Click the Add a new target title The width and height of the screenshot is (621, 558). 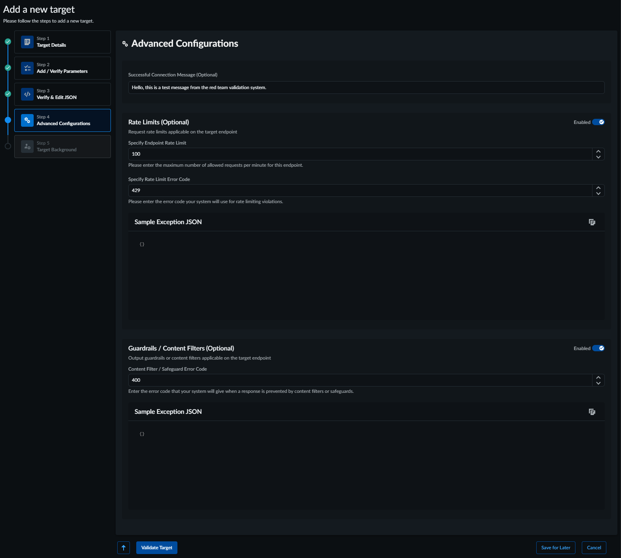click(x=39, y=10)
